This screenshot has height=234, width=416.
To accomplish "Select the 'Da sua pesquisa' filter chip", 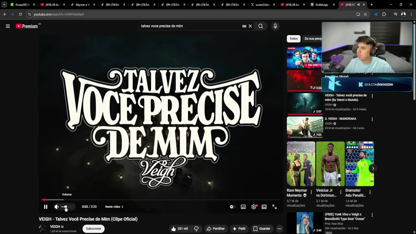I will (313, 39).
